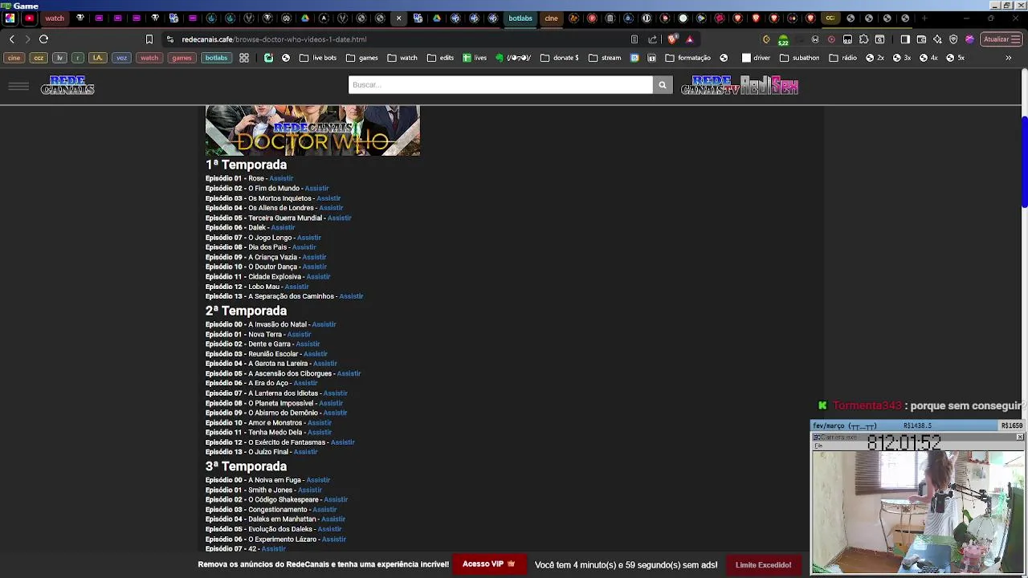Click the search magnifier button

click(663, 85)
